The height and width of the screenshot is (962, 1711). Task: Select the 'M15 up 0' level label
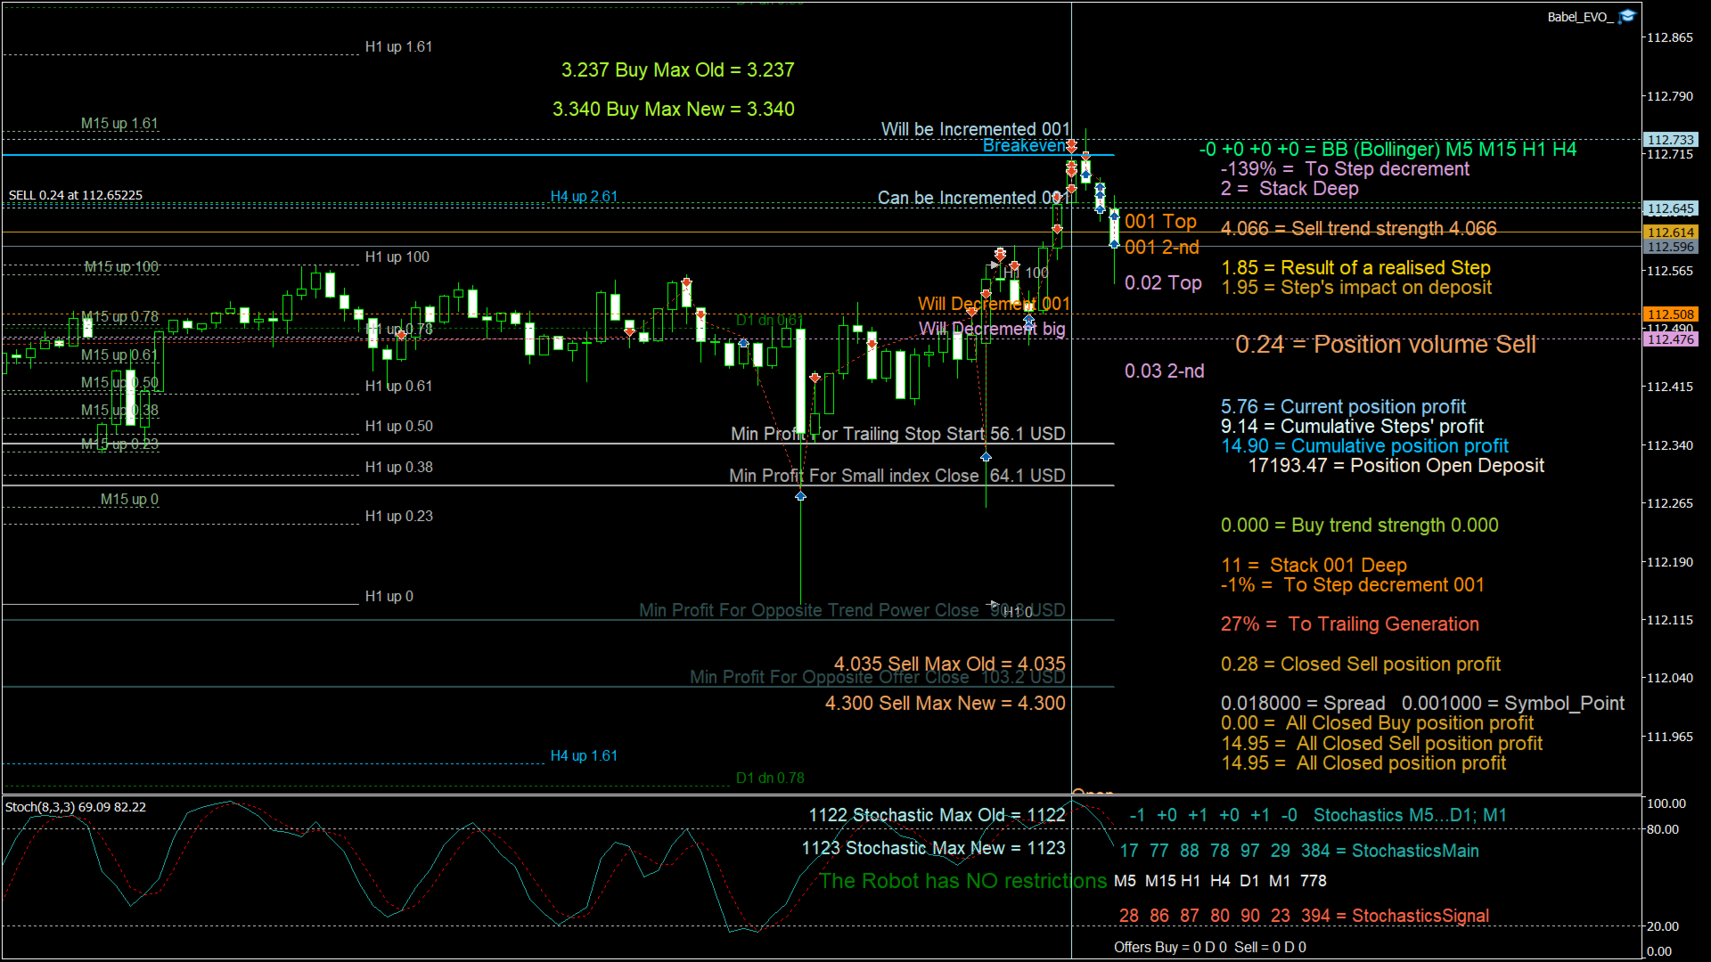click(129, 499)
